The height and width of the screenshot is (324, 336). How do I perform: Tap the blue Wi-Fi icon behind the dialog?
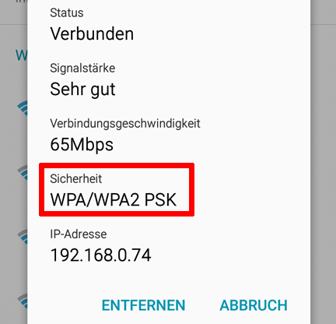23,107
